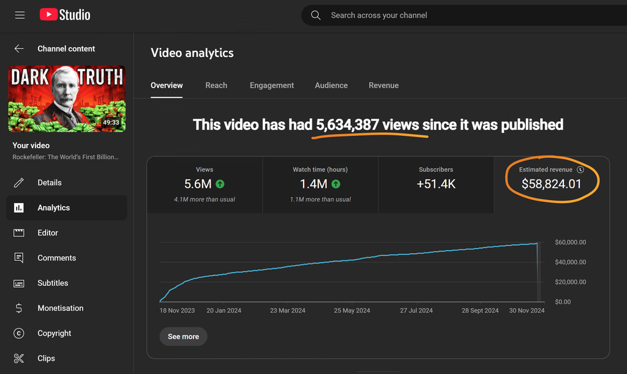Click the Copyright circle-C icon
This screenshot has width=627, height=374.
(19, 333)
